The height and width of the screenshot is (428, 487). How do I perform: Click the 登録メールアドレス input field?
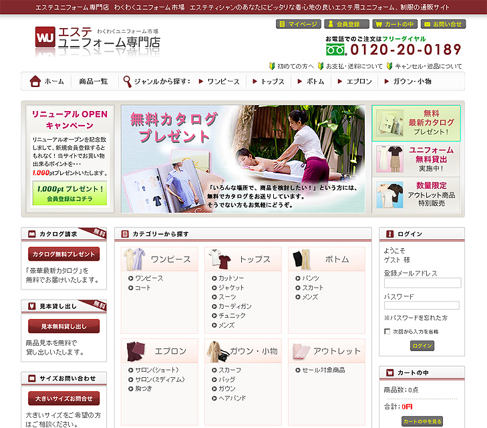pos(422,283)
